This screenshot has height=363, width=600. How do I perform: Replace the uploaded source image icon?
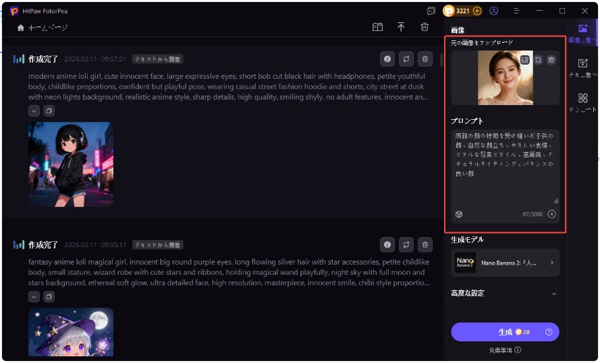click(524, 60)
